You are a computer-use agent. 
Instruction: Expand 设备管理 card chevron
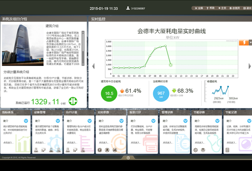(x=58, y=121)
